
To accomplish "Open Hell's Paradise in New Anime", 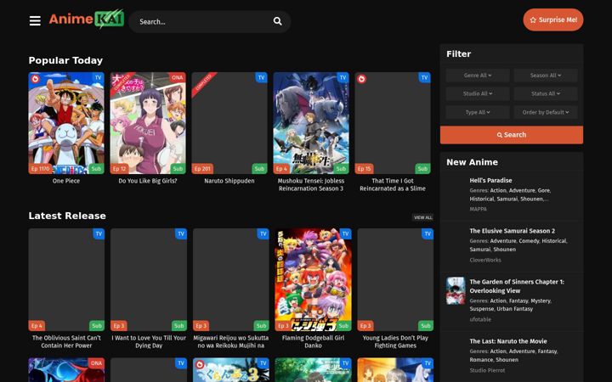I will tap(490, 181).
